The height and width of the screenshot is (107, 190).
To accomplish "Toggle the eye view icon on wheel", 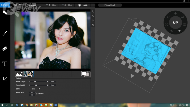I will [180, 31].
